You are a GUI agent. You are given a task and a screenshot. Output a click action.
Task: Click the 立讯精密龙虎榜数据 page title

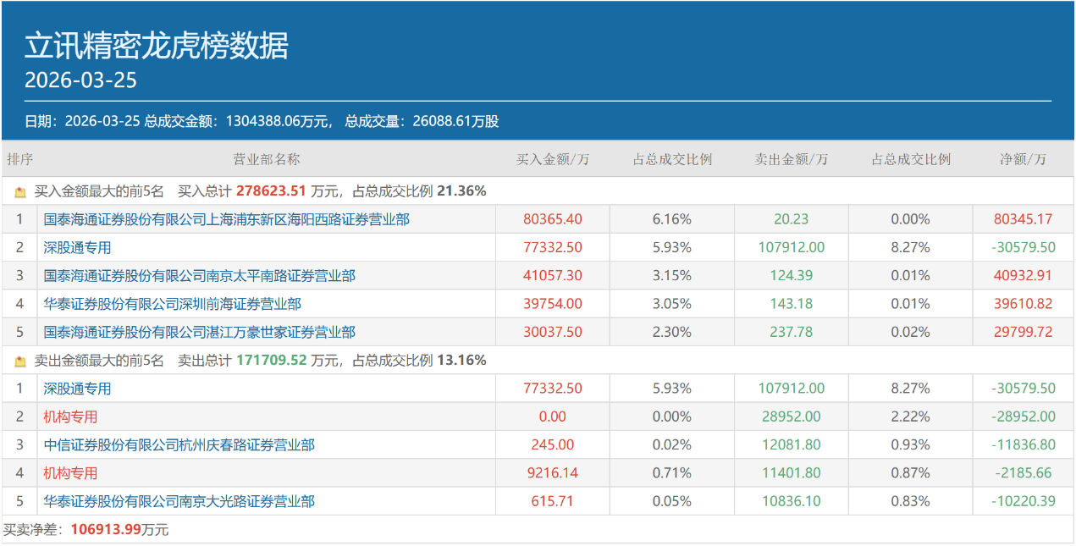pyautogui.click(x=156, y=46)
